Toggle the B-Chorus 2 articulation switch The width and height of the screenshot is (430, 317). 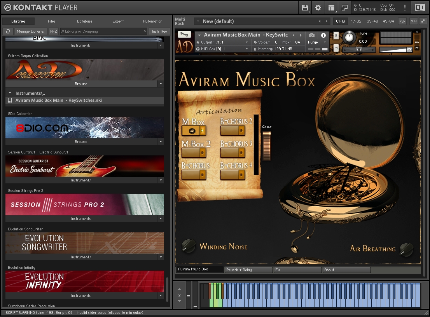coord(232,131)
